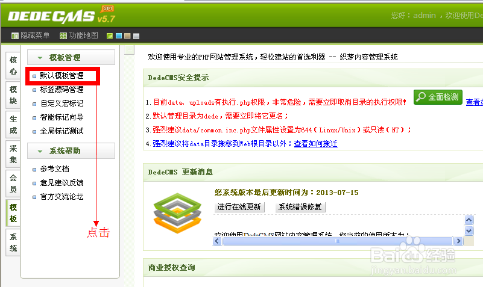Click the warning about default dede directory
The image size is (483, 287).
(x=221, y=116)
